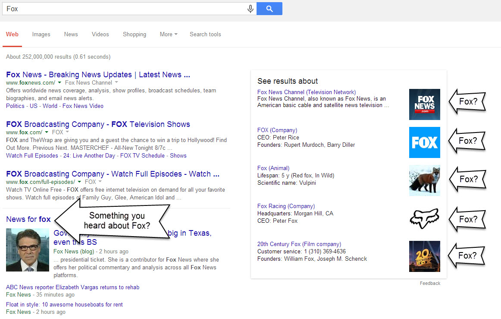The width and height of the screenshot is (501, 319).
Task: Click the 'Fox News - 2 hours ago' source line
Action: (x=36, y=312)
